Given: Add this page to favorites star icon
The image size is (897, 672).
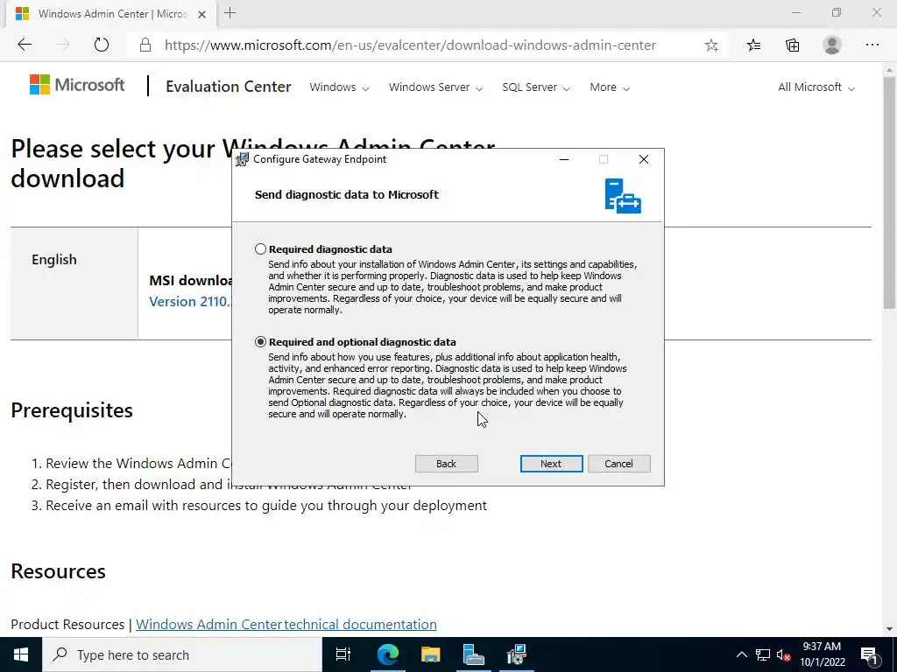Looking at the screenshot, I should point(711,45).
